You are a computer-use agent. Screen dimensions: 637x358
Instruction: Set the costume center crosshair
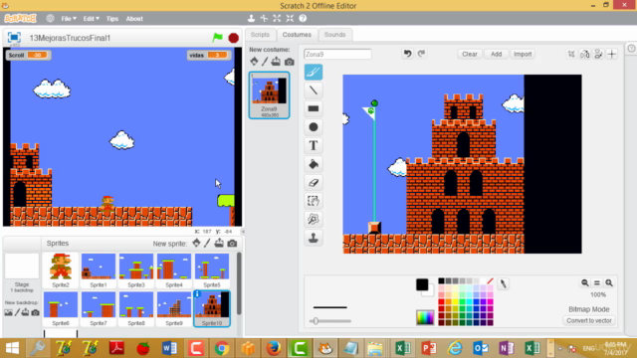point(612,54)
